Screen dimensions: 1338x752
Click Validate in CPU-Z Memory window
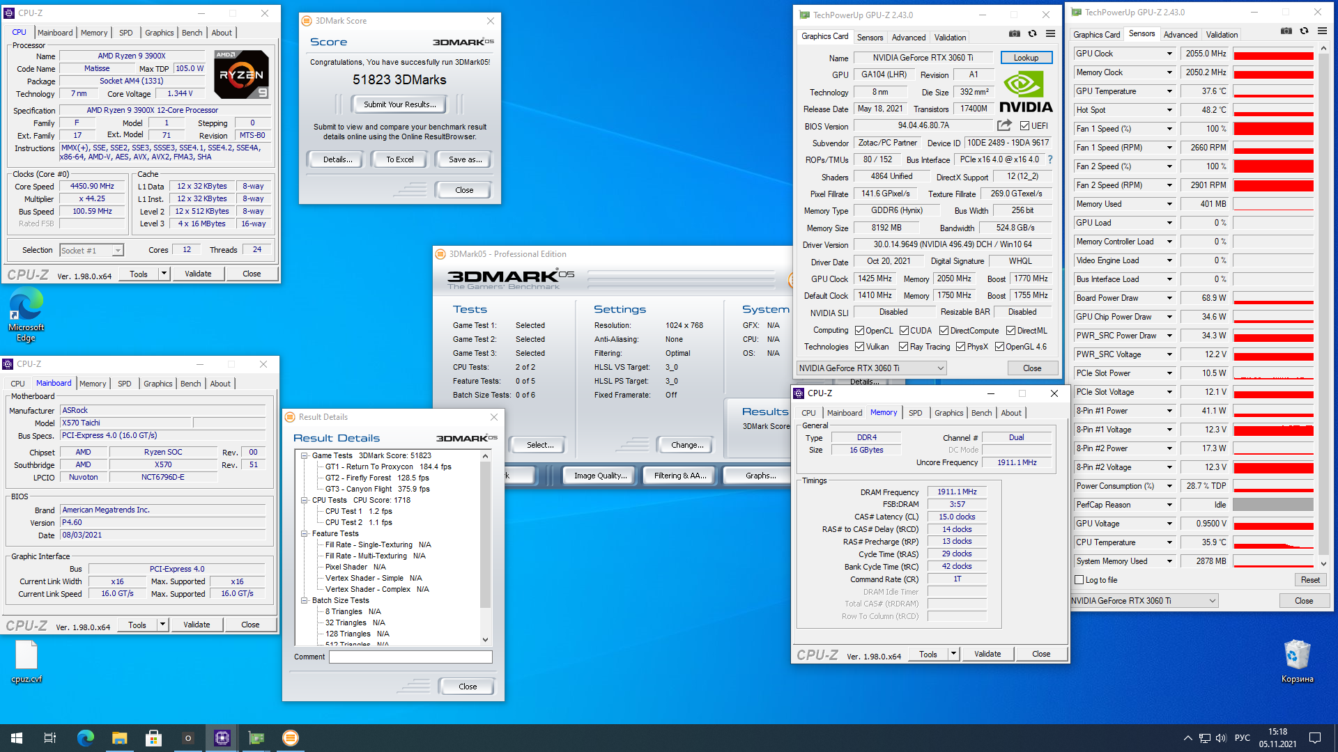pyautogui.click(x=987, y=654)
